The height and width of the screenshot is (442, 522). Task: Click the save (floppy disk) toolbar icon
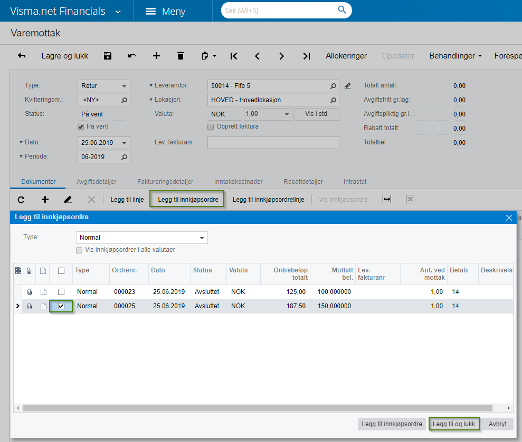tap(108, 56)
